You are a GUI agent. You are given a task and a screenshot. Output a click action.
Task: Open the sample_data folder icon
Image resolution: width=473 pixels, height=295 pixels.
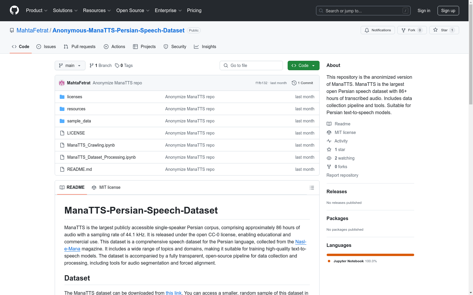click(62, 121)
